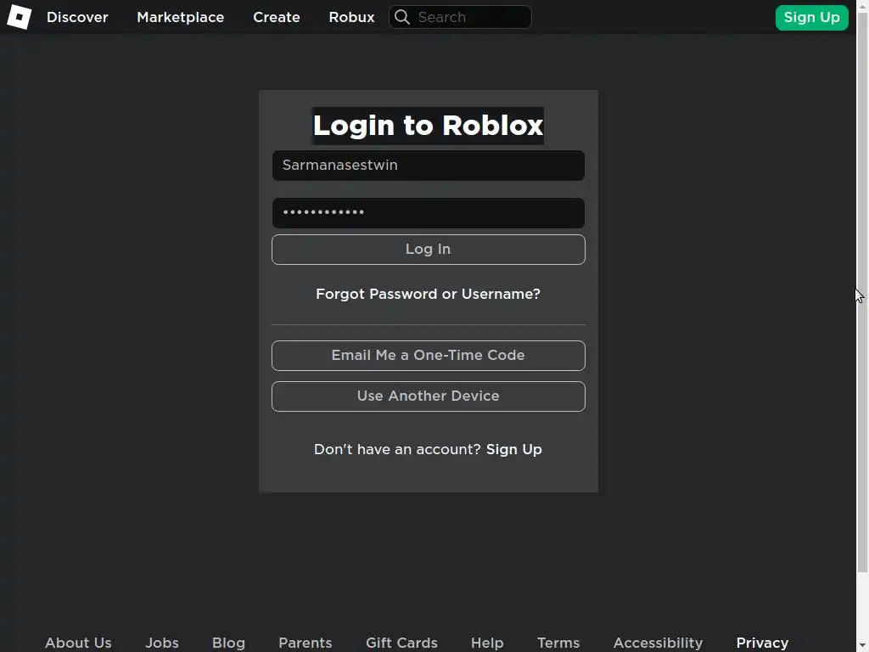Click the Log In button
869x652 pixels.
pyautogui.click(x=428, y=250)
